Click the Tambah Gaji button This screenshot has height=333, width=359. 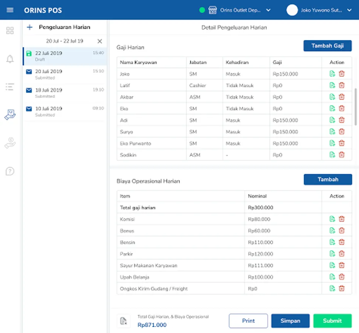tap(328, 46)
